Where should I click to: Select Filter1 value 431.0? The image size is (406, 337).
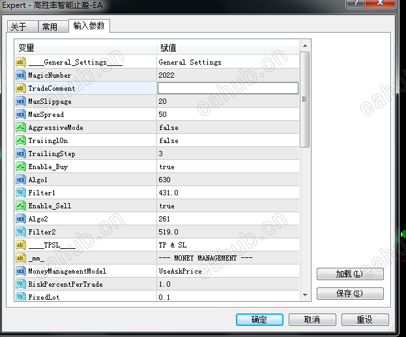pyautogui.click(x=228, y=193)
